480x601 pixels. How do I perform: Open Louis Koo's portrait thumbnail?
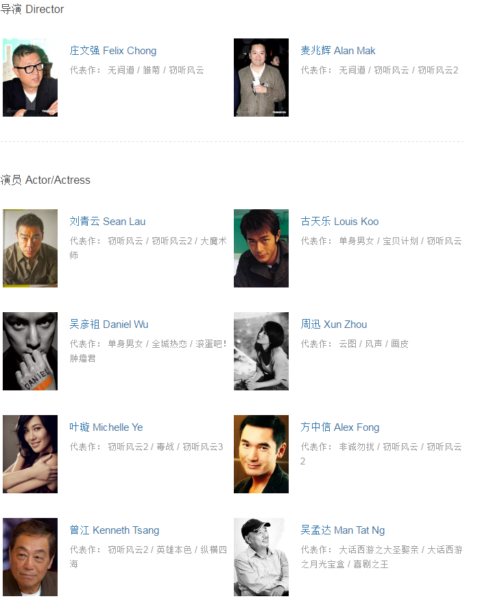(261, 248)
